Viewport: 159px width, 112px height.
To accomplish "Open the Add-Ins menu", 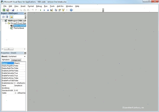I will (60, 6).
